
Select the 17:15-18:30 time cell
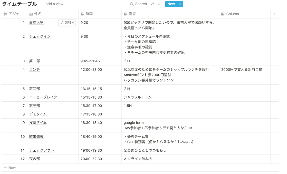pos(100,114)
